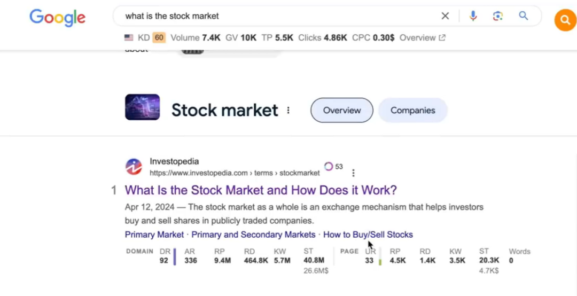Start voice search with microphone icon
The width and height of the screenshot is (577, 296).
473,16
